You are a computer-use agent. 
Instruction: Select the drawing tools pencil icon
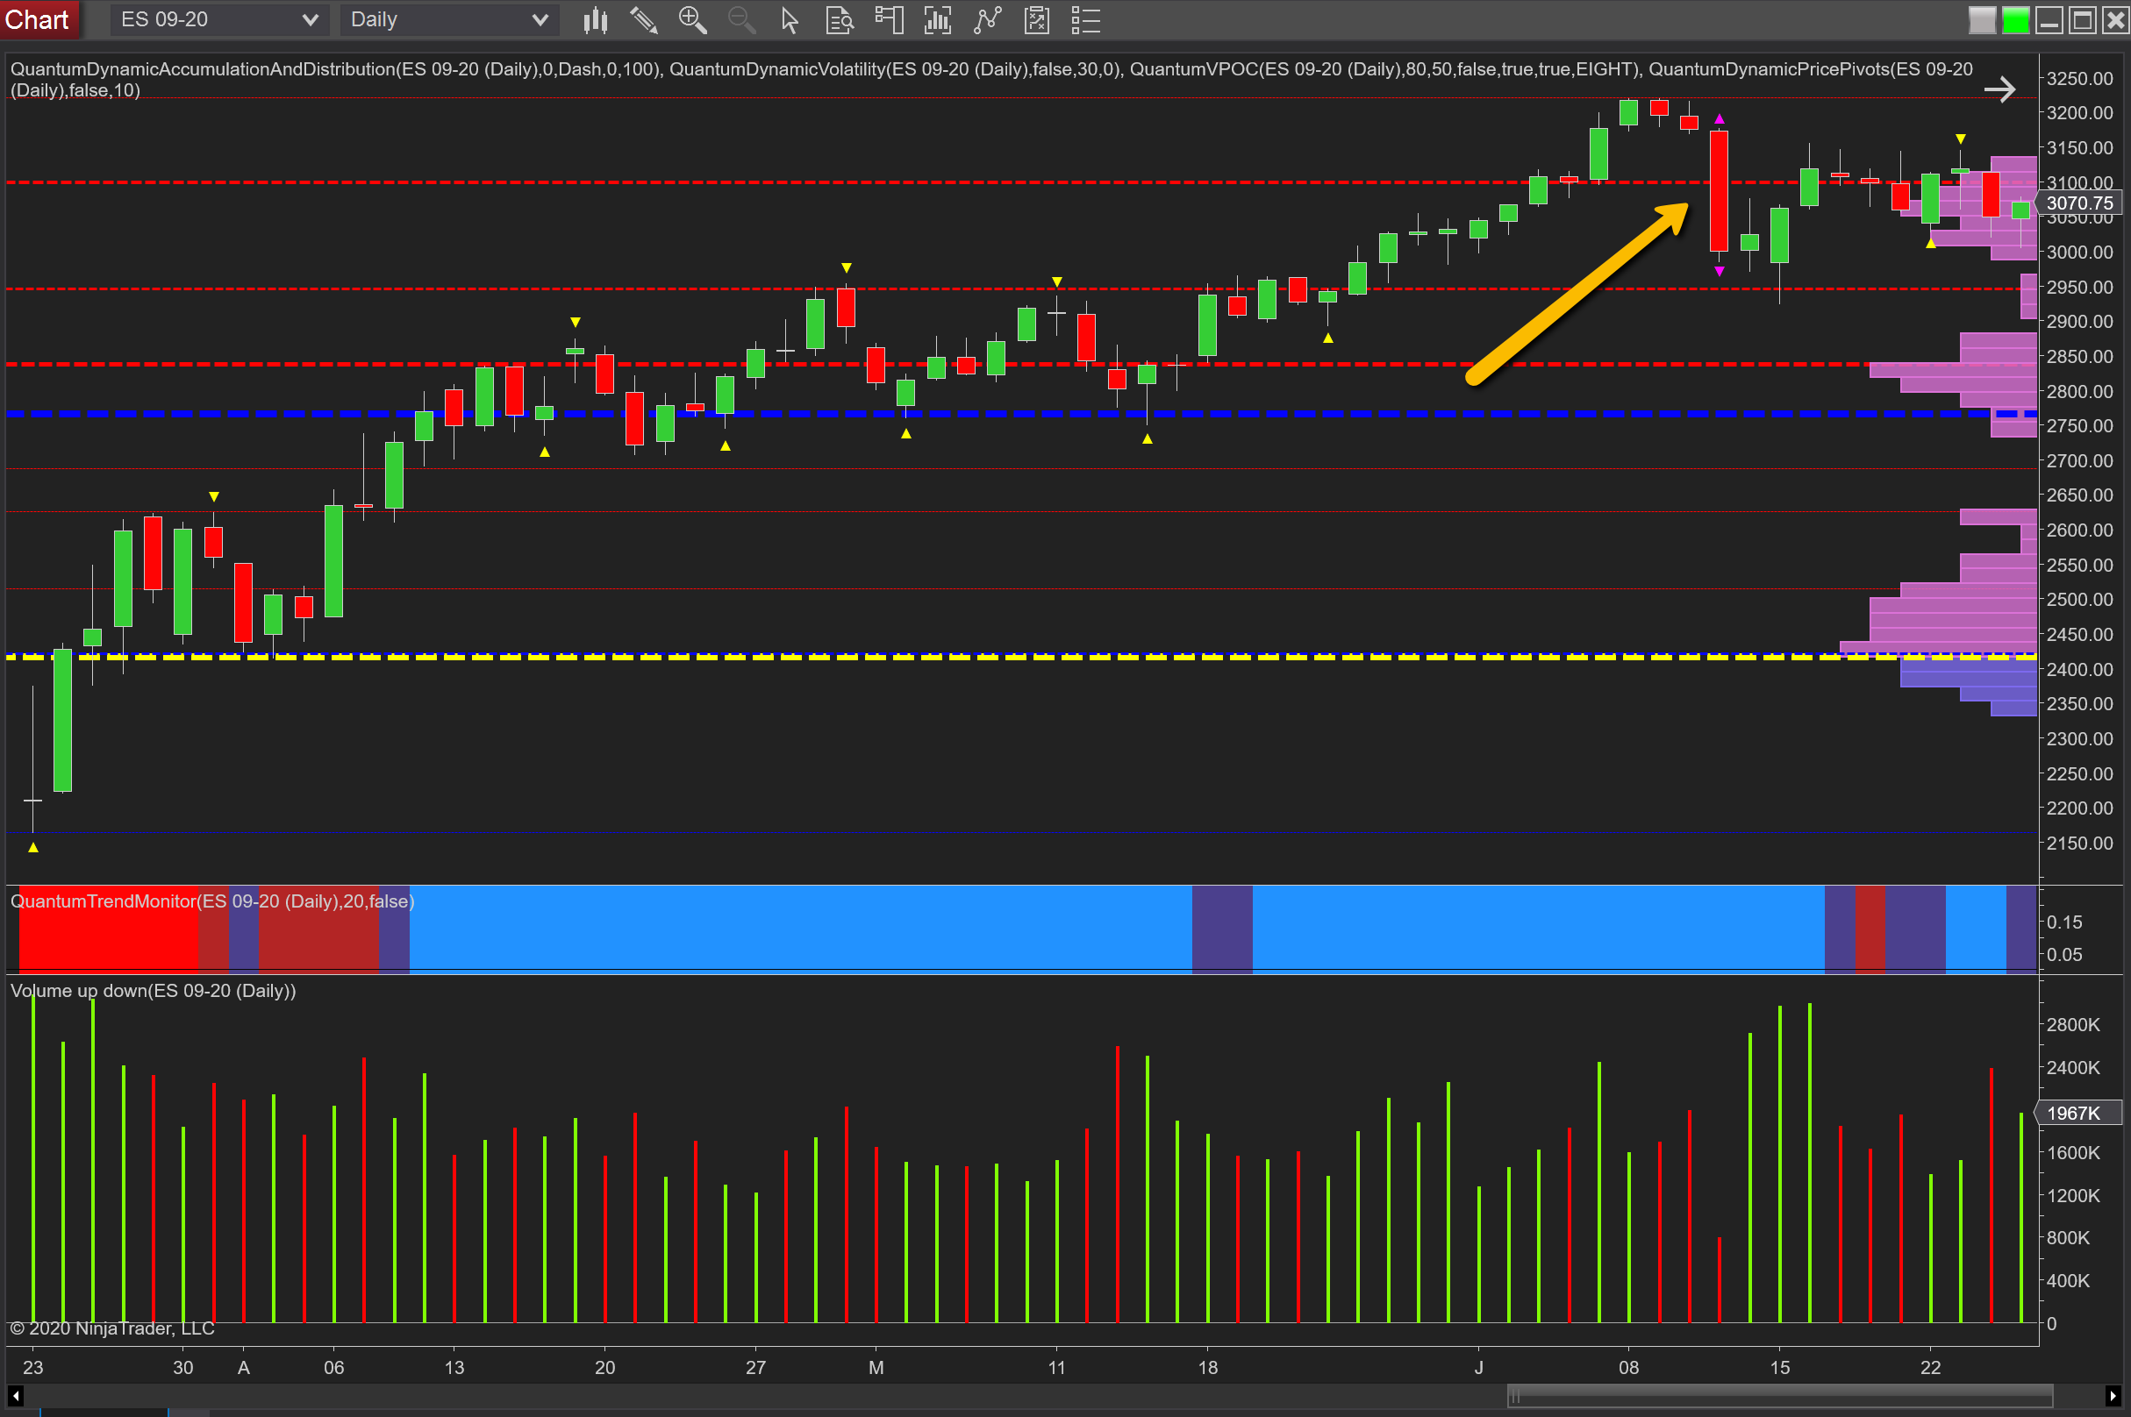(x=644, y=20)
